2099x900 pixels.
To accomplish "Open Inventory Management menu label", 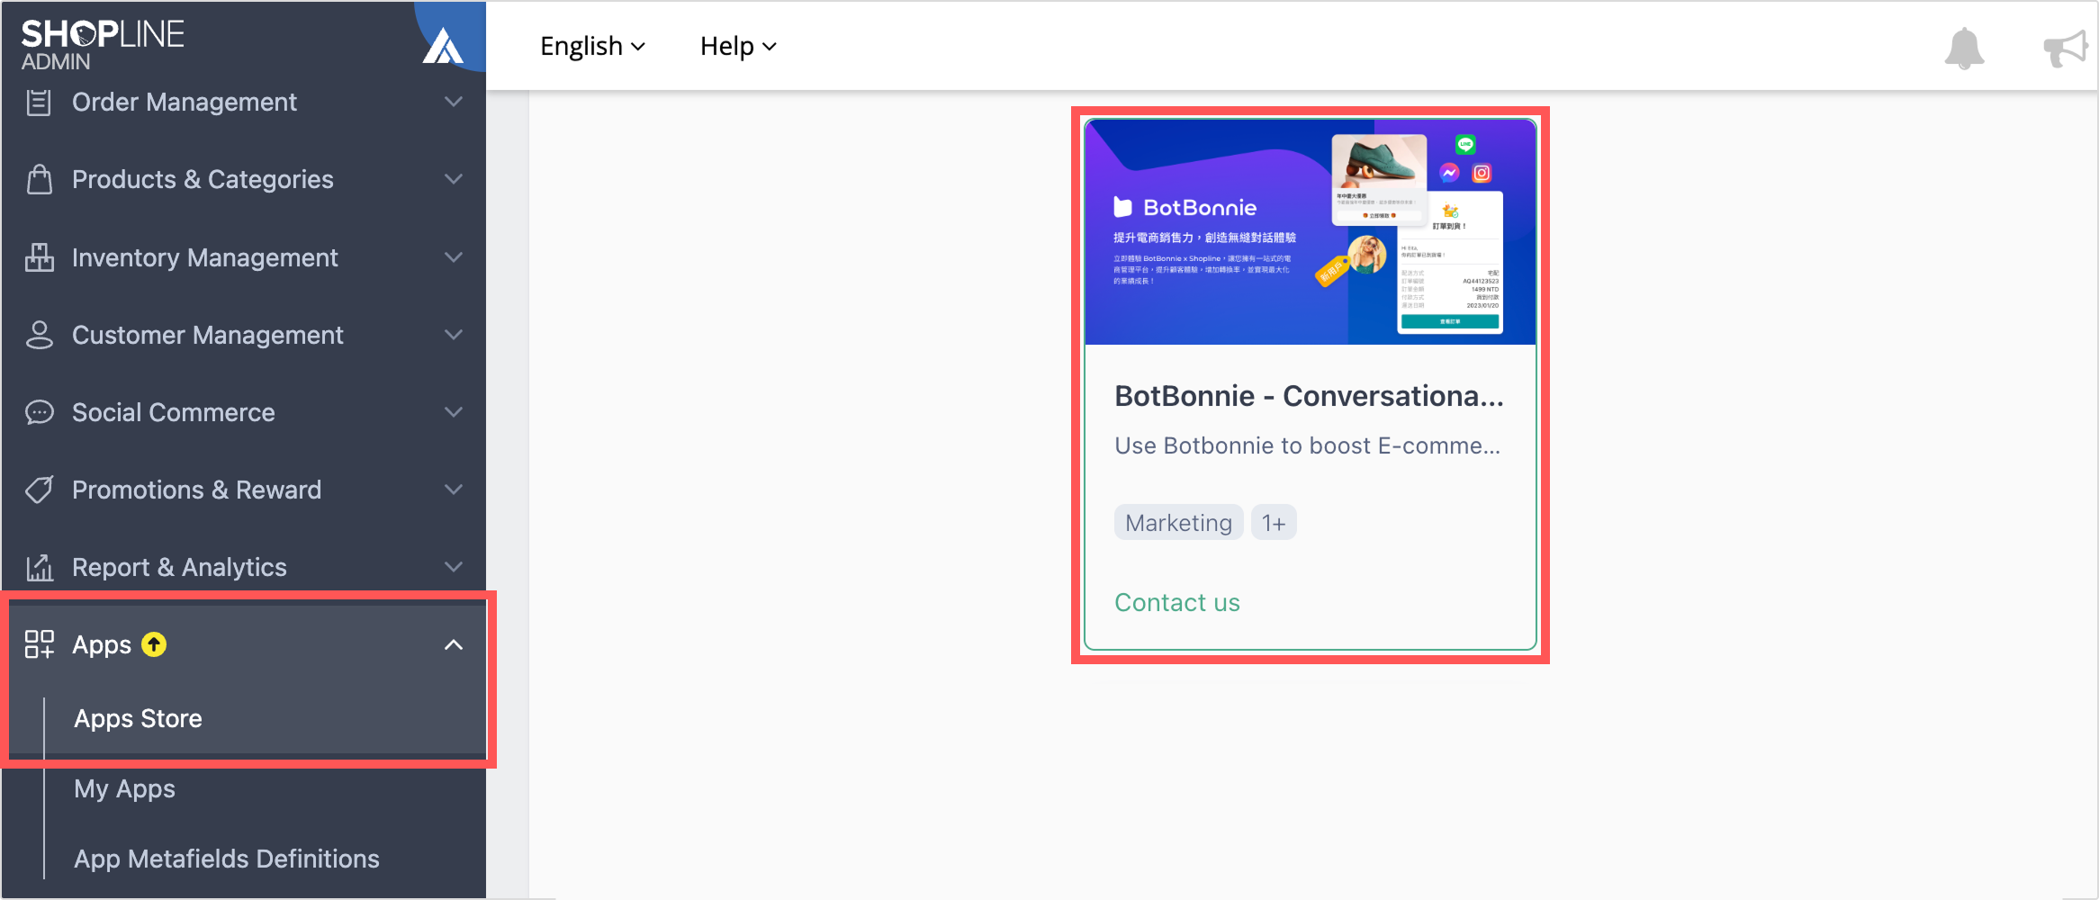I will tap(205, 257).
